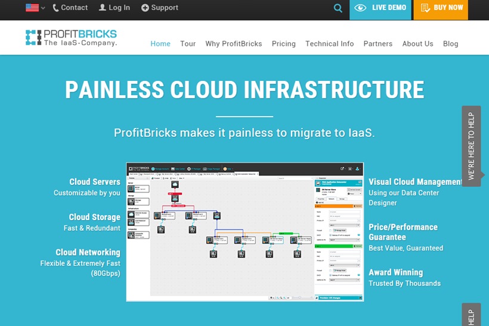Click the Contact phone link
The image size is (489, 326).
[x=70, y=8]
